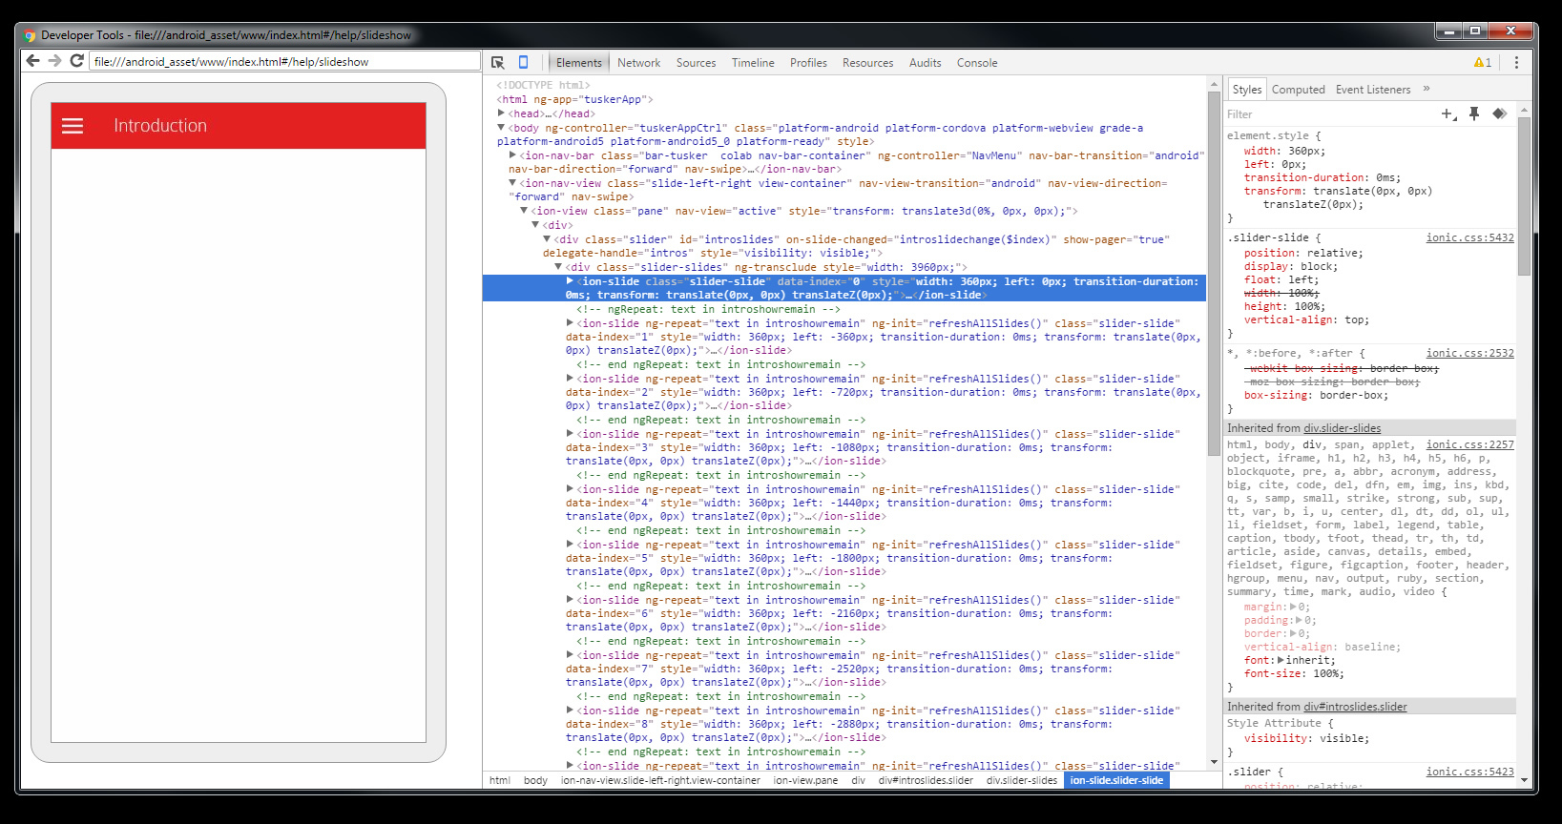Collapse the ion-nav-view element node
This screenshot has height=824, width=1562.
pos(512,182)
